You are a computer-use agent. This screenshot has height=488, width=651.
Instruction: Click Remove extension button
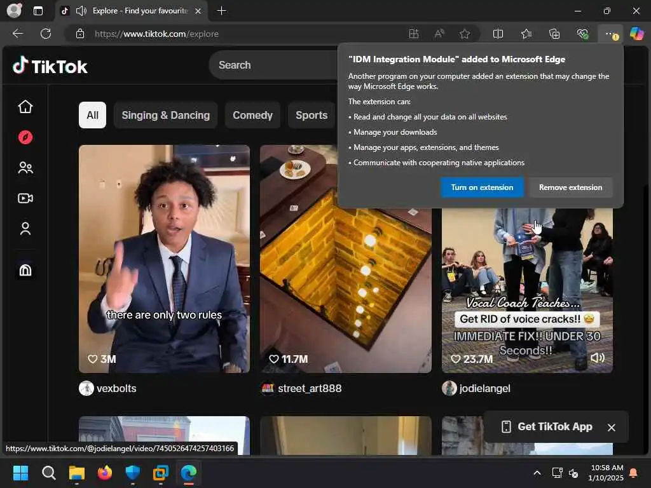570,187
